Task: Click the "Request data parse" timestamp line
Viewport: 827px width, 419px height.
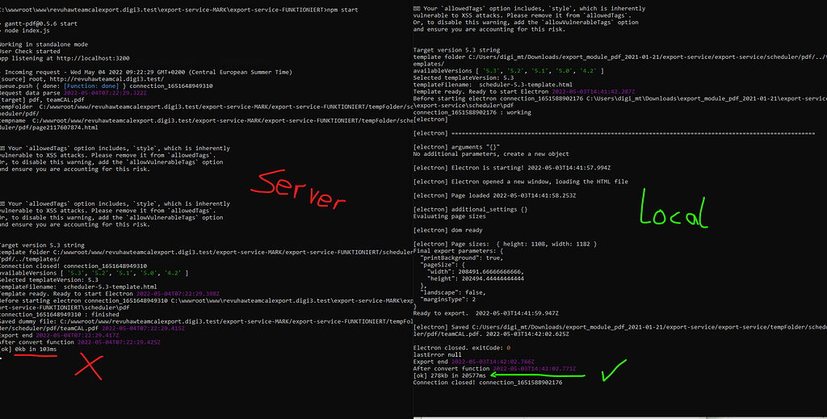Action: click(x=73, y=93)
